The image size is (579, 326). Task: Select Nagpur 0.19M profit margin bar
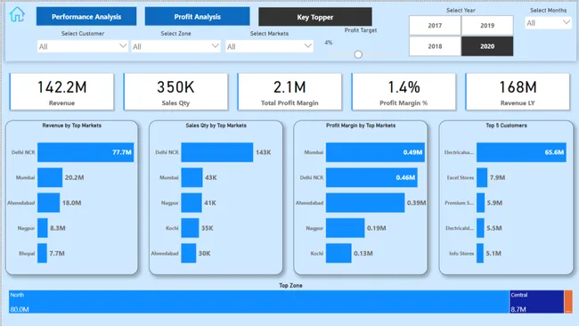[x=346, y=228]
